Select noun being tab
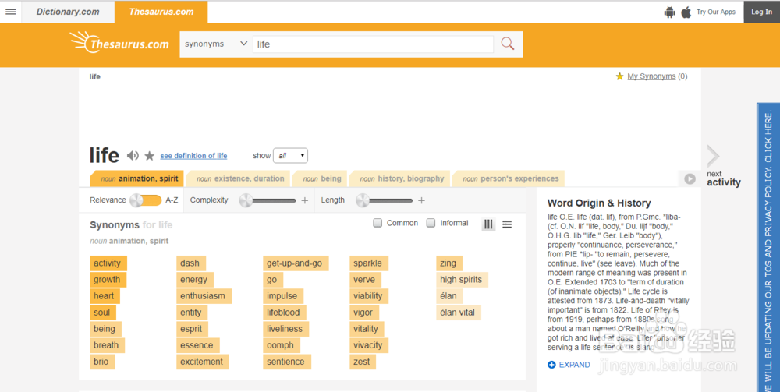This screenshot has width=780, height=392. point(321,179)
